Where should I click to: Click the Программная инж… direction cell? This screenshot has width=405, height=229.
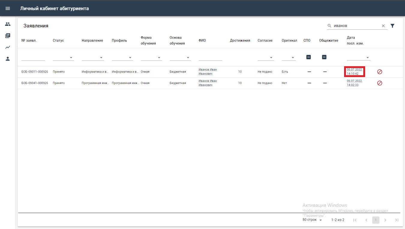click(x=95, y=83)
